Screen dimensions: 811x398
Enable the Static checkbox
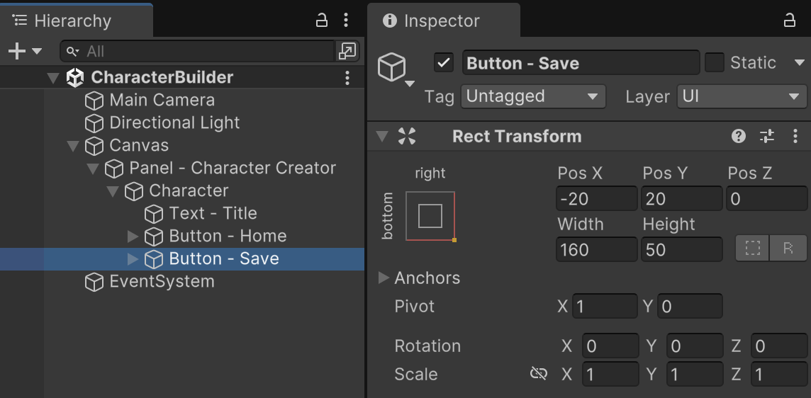tap(715, 62)
